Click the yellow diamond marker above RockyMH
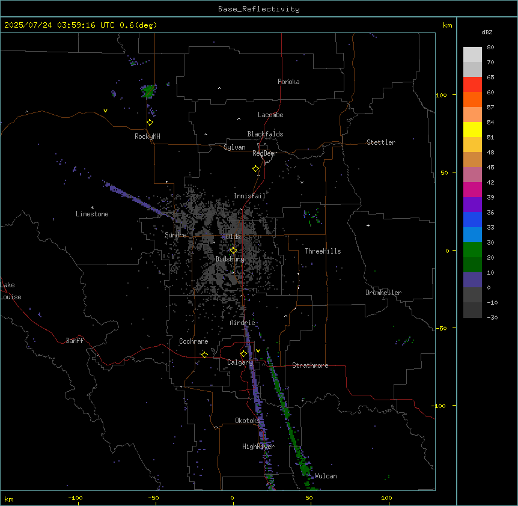The image size is (518, 506). [x=150, y=123]
